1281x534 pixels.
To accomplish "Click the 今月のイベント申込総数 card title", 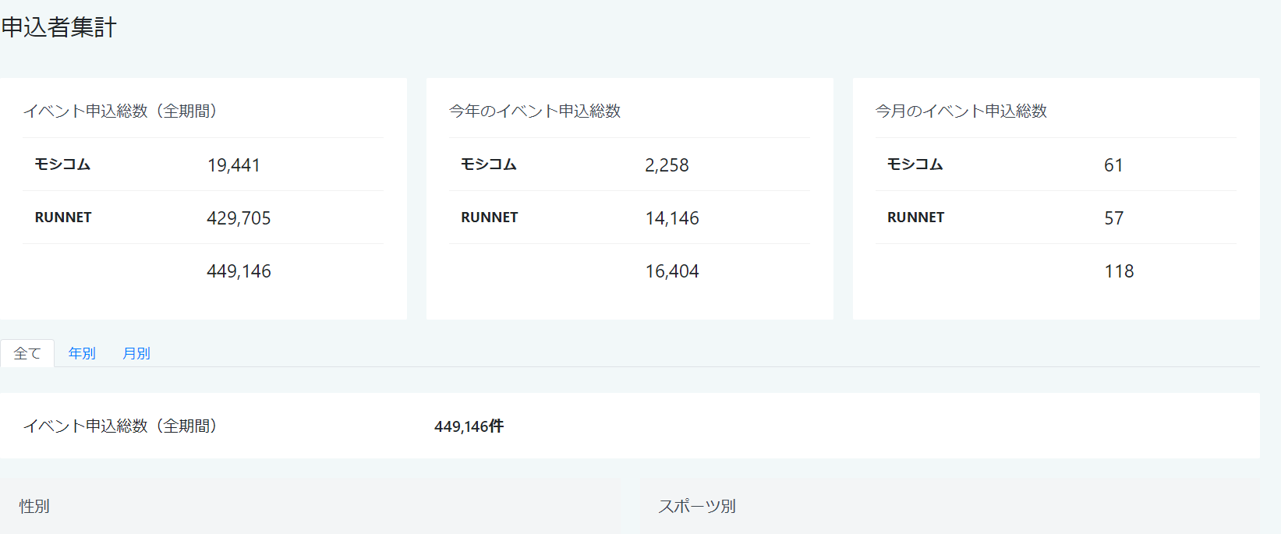I will (x=961, y=111).
